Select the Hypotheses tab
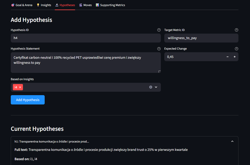The image size is (250, 165). click(65, 5)
